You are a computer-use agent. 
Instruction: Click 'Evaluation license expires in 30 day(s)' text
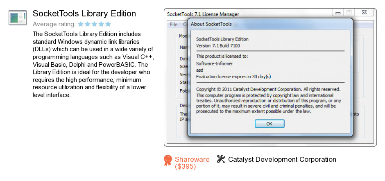233,77
